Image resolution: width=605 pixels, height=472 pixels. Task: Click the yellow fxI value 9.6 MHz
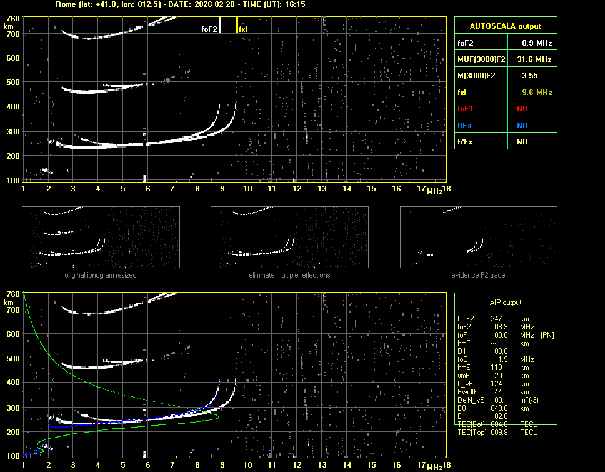coord(537,93)
